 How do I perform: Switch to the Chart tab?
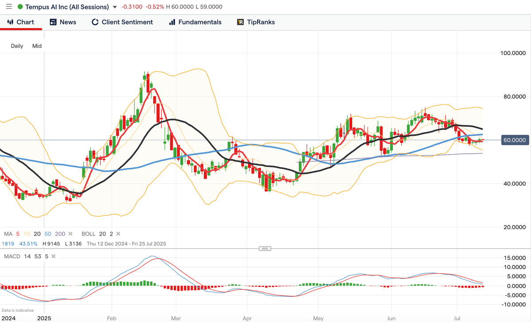click(x=21, y=22)
